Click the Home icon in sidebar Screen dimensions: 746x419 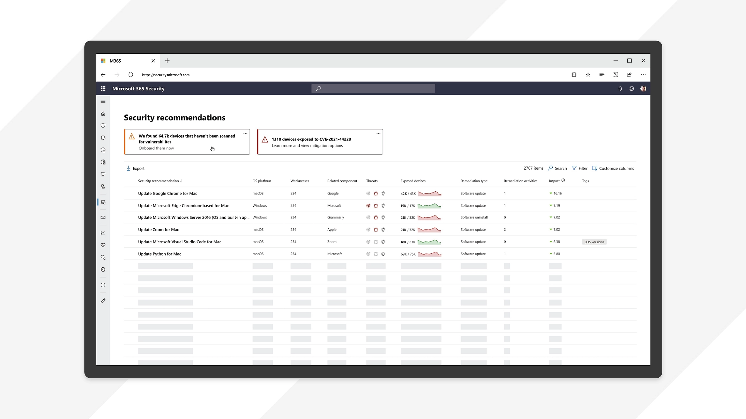(103, 114)
